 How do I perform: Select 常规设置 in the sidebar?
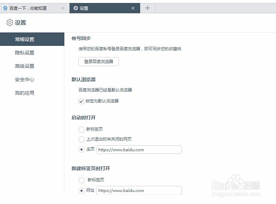coord(32,39)
